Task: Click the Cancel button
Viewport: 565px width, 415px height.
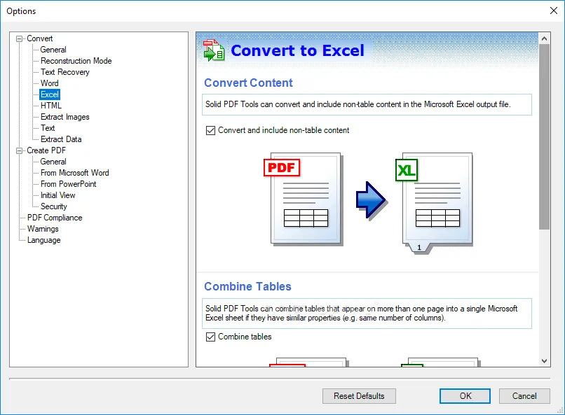Action: click(524, 396)
